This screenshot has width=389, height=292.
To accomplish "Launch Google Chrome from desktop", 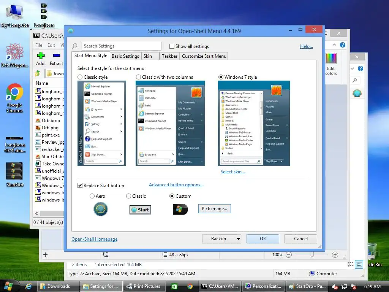I will [14, 98].
